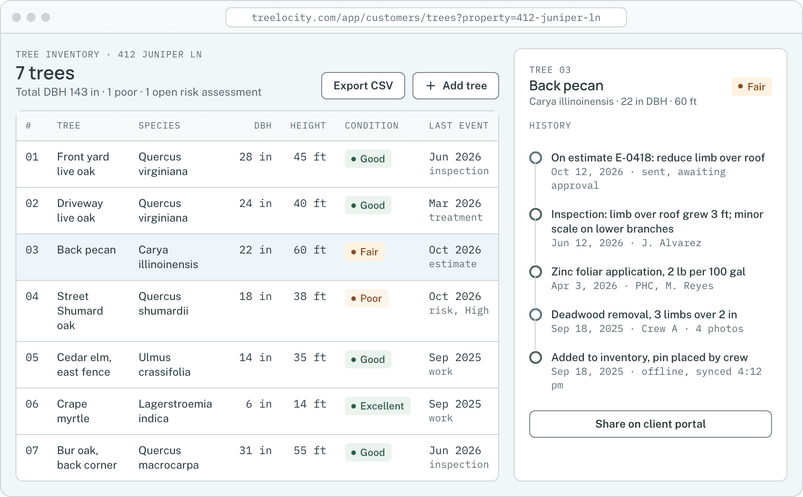Click Share on client portal button
This screenshot has height=497, width=803.
click(x=650, y=424)
